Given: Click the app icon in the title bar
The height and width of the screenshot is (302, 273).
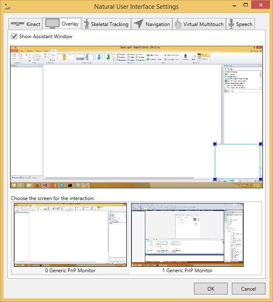Looking at the screenshot, I should pyautogui.click(x=5, y=6).
